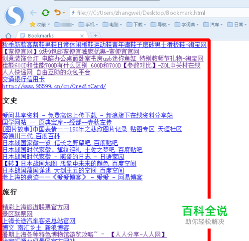The image size is (249, 241).
Task: Click the Sogou browser logo icon
Action: coord(14,16)
